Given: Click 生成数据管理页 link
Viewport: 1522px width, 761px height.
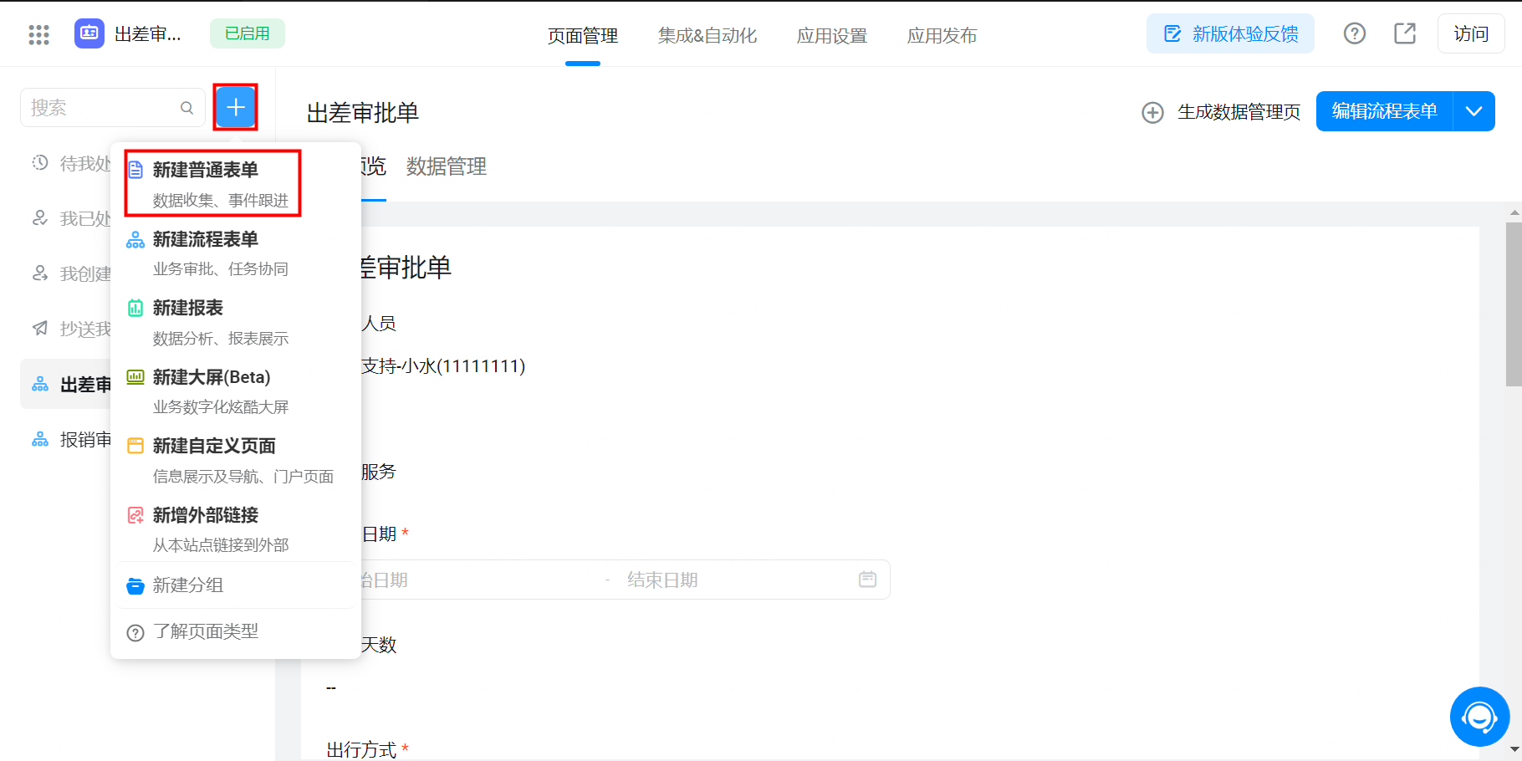Looking at the screenshot, I should [1239, 112].
